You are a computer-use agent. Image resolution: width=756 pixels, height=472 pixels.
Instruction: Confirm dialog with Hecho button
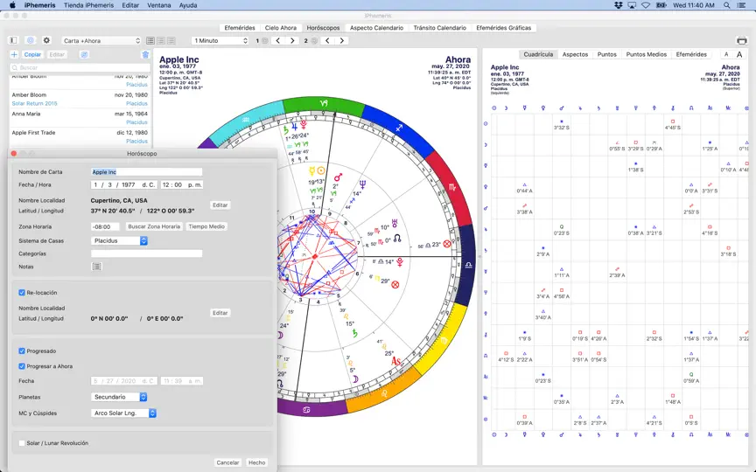click(x=256, y=462)
